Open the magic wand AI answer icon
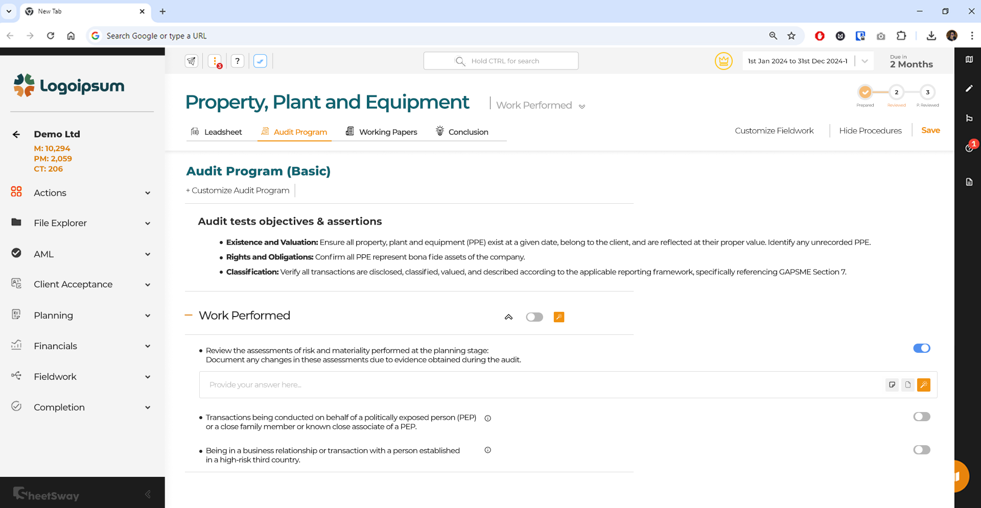981x508 pixels. [924, 385]
